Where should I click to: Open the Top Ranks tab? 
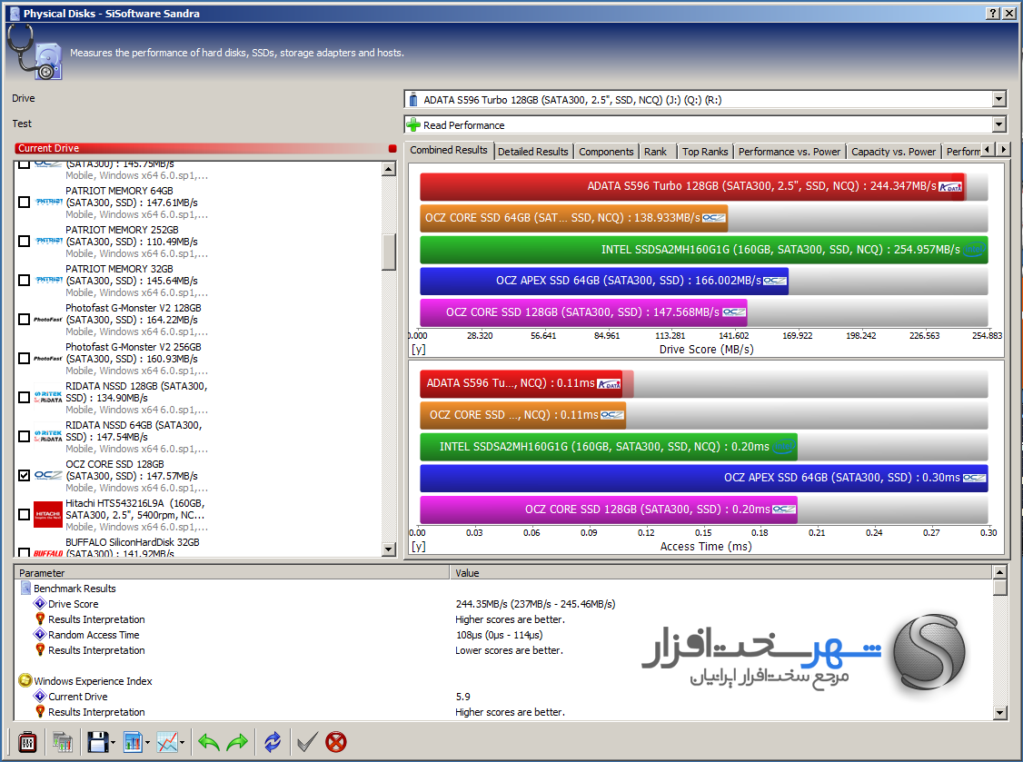[705, 152]
